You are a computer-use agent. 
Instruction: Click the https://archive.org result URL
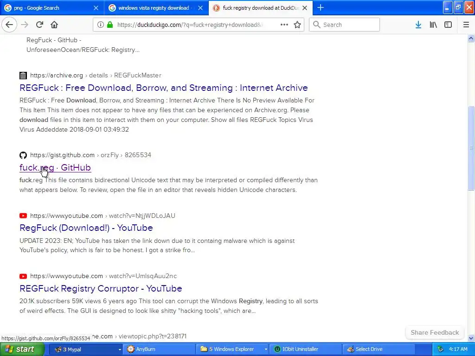[56, 76]
